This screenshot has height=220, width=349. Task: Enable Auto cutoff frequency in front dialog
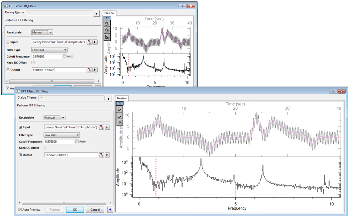point(77,141)
